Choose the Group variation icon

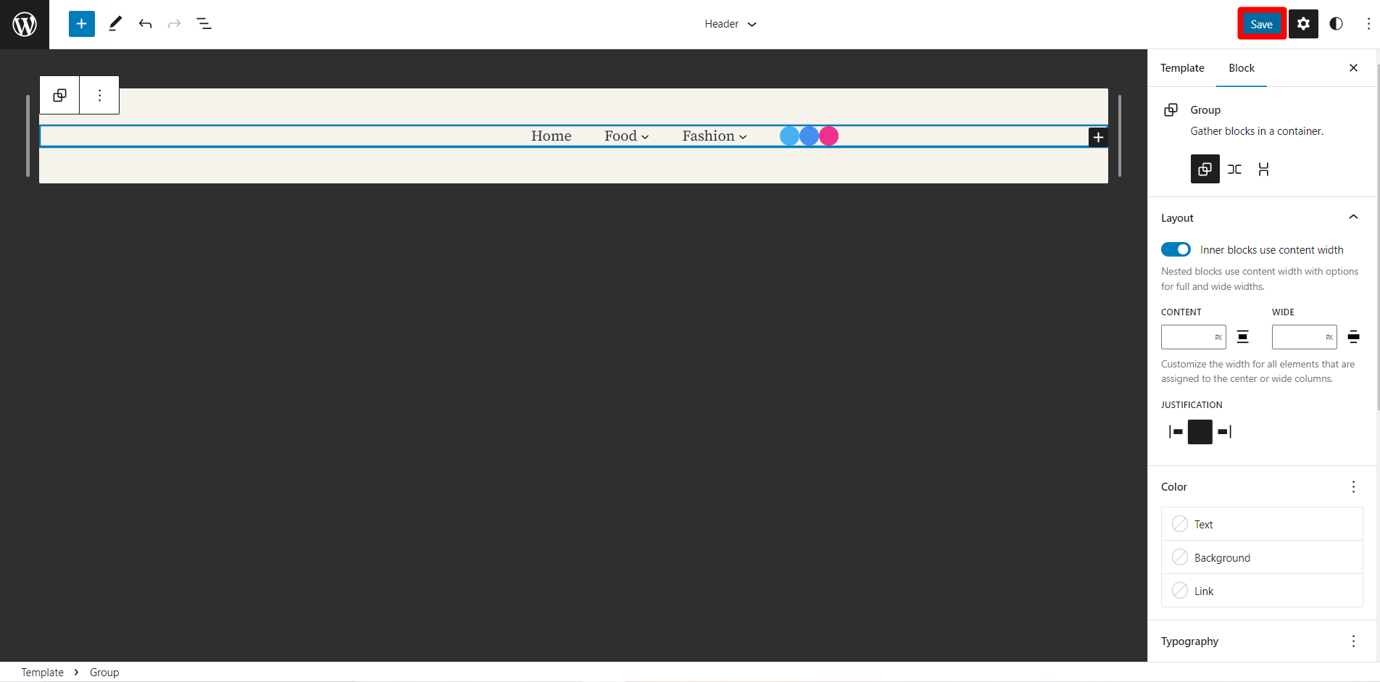coord(1205,169)
